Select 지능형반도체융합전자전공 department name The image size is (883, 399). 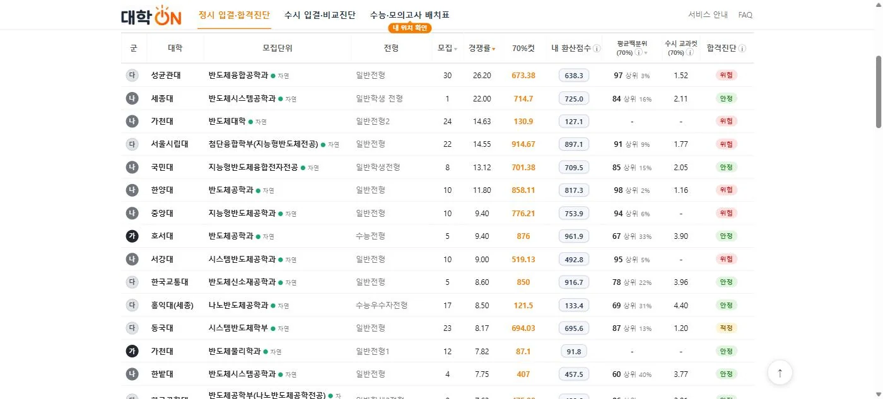click(253, 167)
